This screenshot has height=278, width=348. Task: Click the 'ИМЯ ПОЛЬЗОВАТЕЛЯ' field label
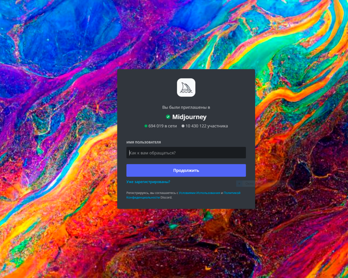144,142
